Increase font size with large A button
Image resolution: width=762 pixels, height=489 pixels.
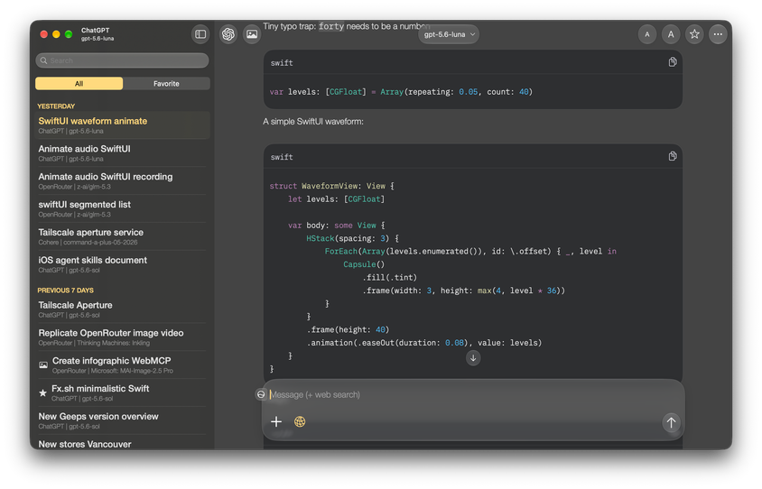coord(671,34)
